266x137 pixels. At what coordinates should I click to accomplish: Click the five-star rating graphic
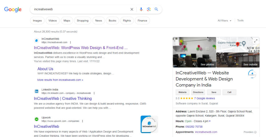(x=186, y=98)
